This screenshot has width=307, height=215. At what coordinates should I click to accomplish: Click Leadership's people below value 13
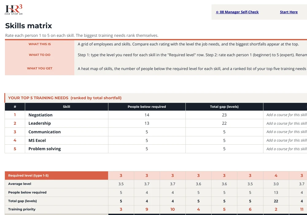tap(147, 123)
